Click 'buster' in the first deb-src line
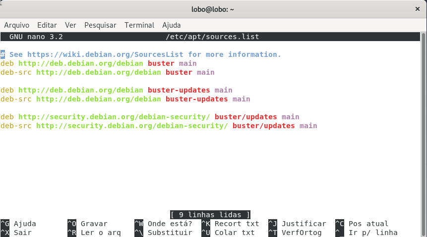The width and height of the screenshot is (427, 237). pos(179,72)
